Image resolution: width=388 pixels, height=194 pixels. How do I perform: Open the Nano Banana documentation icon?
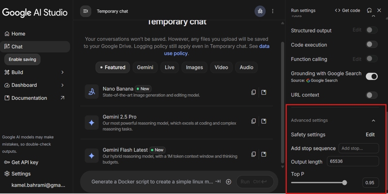pyautogui.click(x=264, y=92)
